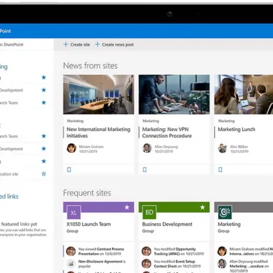Click the save-for-later bookmark on Marketing Lunch
The height and width of the screenshot is (273, 273).
(x=220, y=170)
